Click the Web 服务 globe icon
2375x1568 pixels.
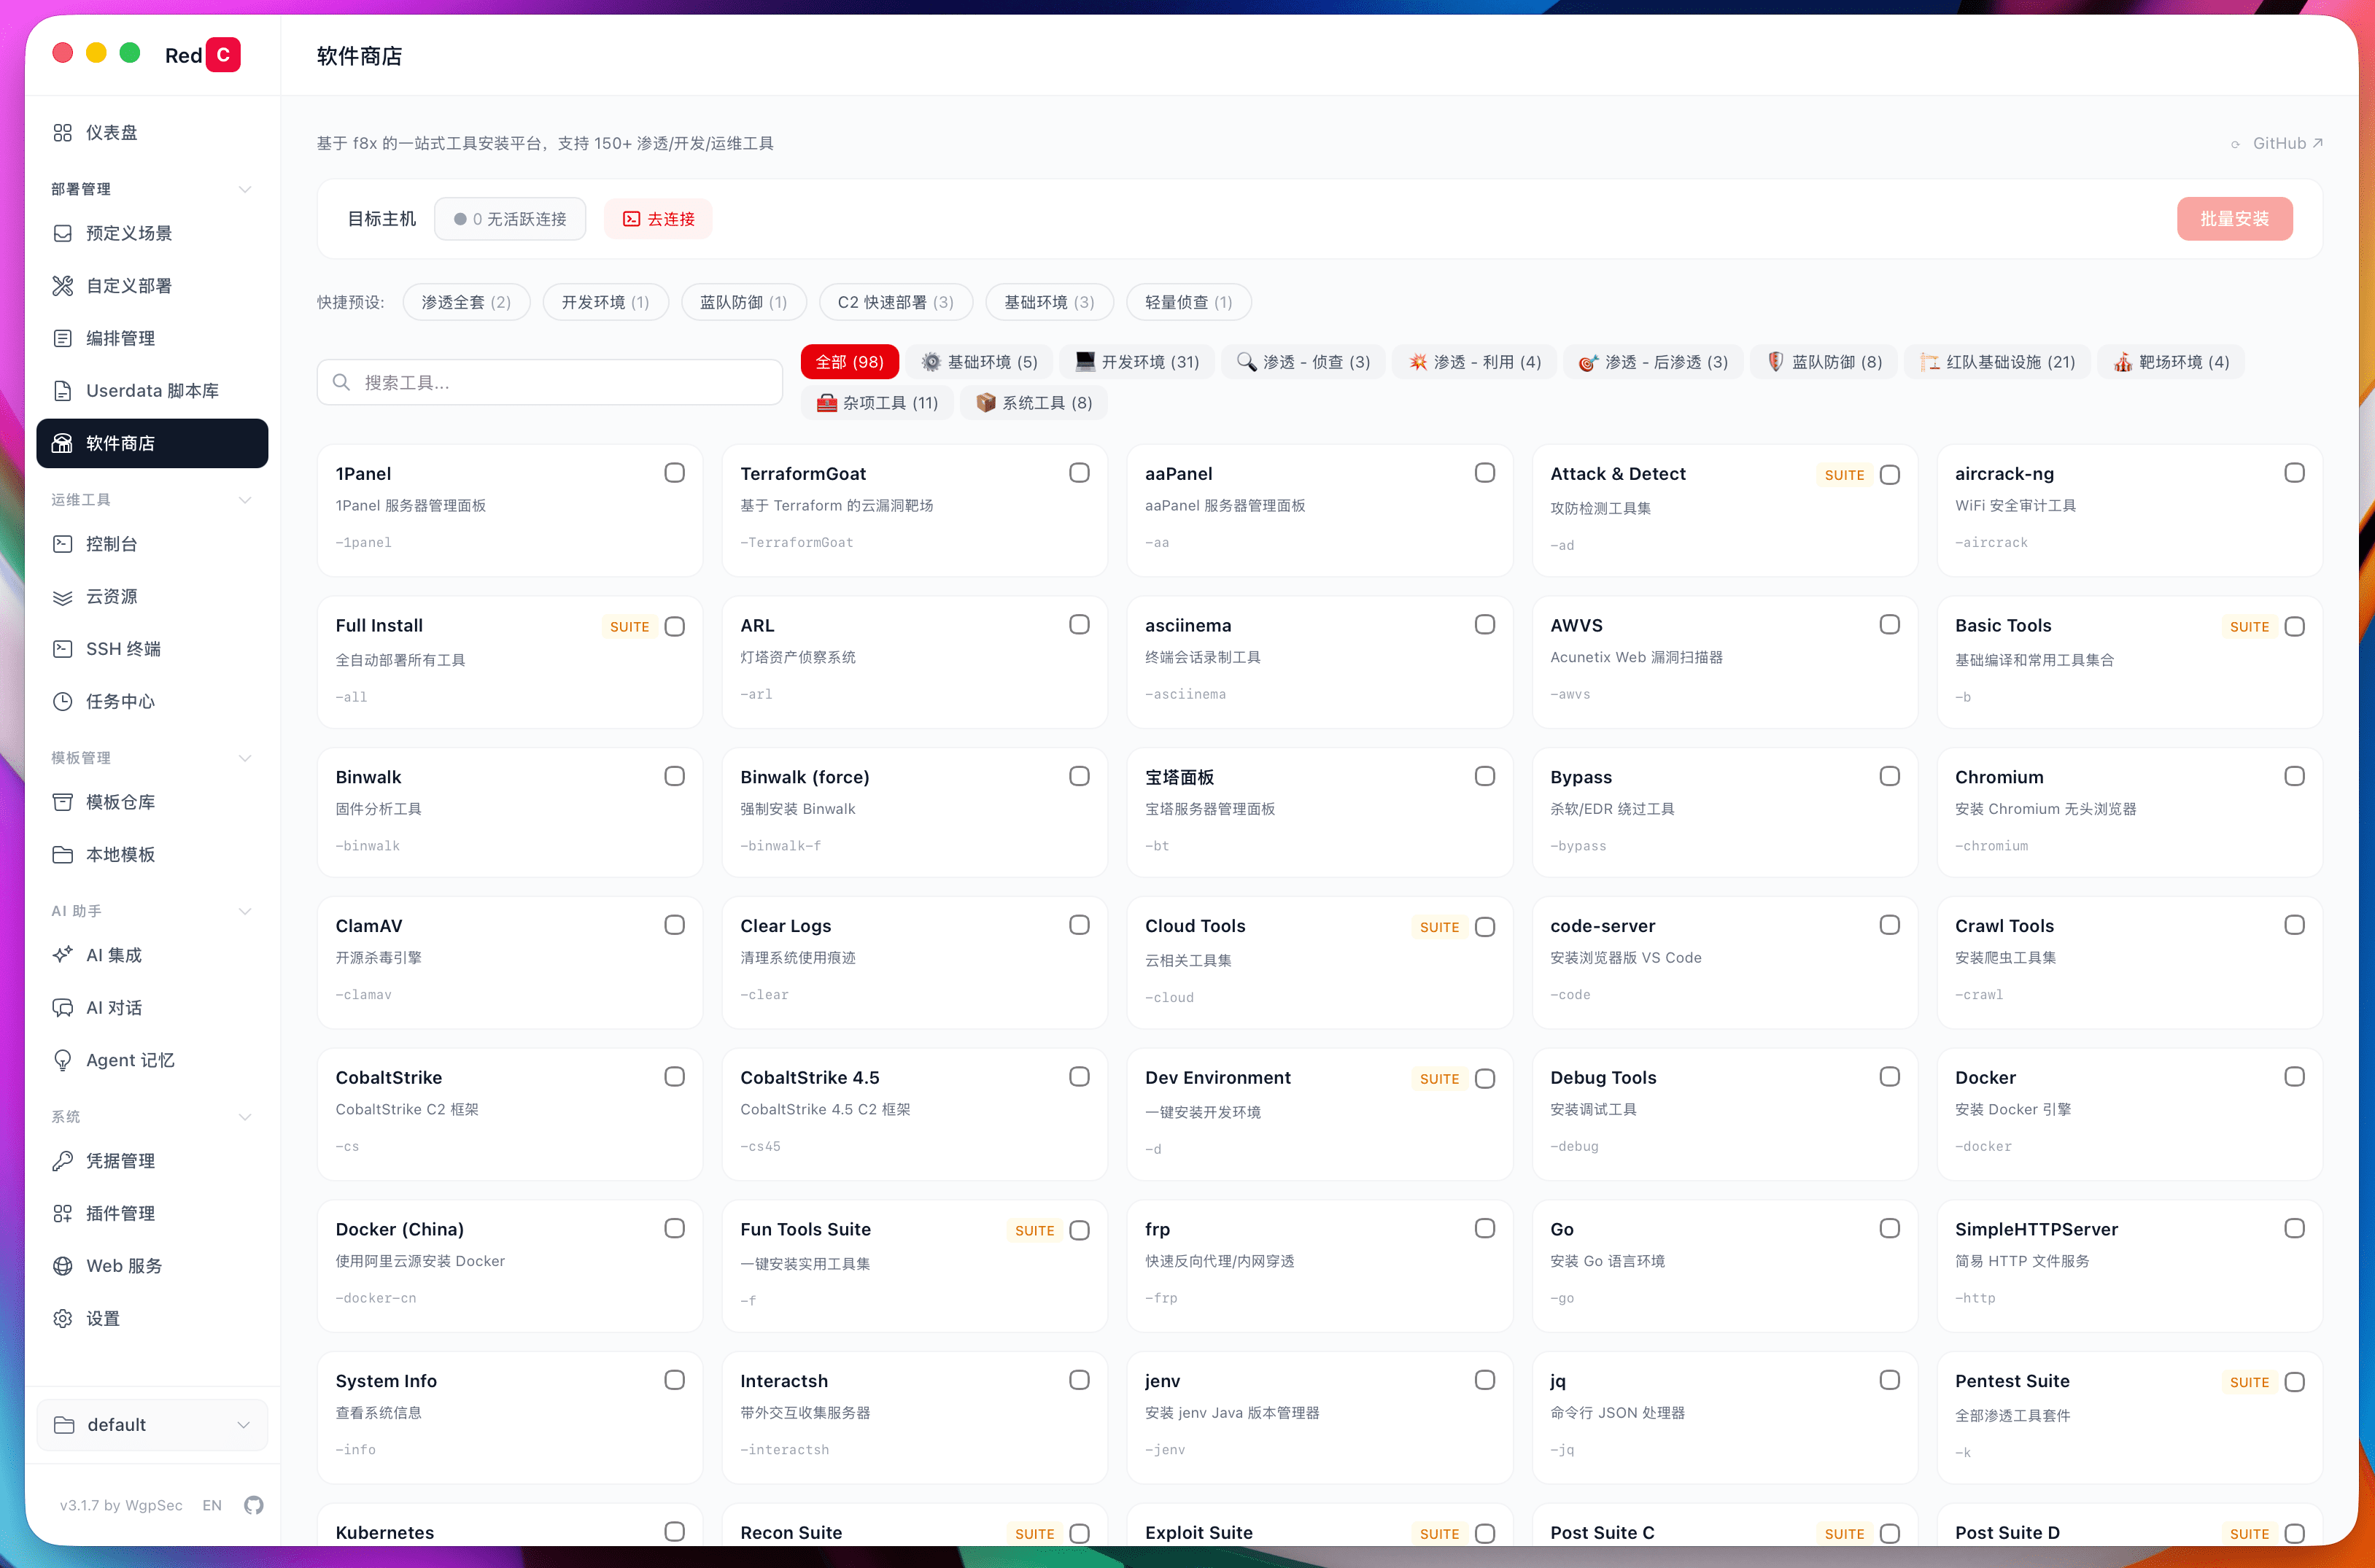pyautogui.click(x=62, y=1266)
